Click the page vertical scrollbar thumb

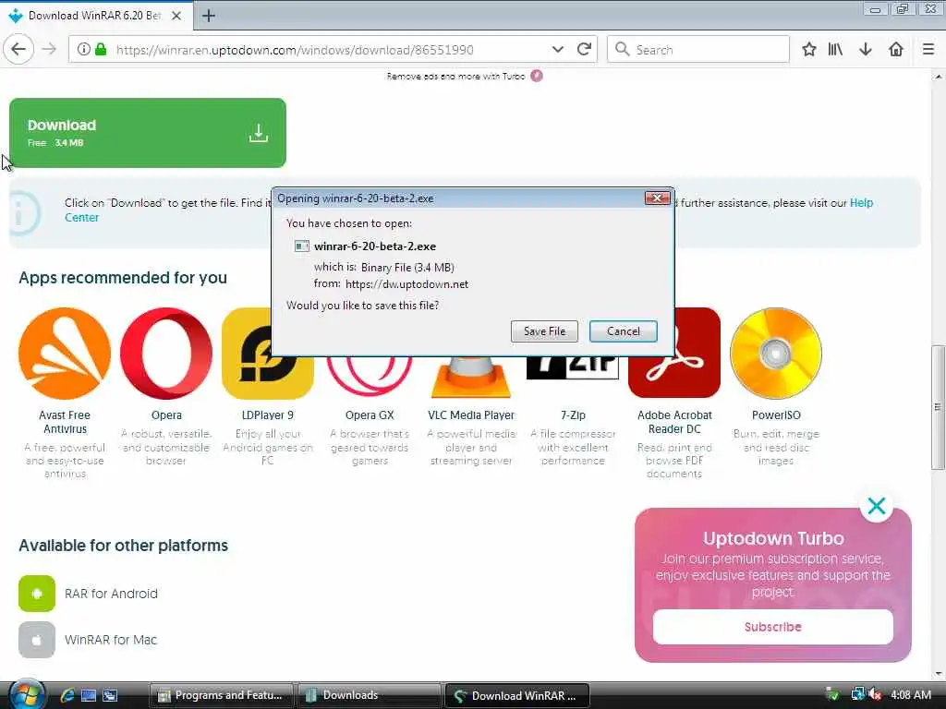pos(938,407)
